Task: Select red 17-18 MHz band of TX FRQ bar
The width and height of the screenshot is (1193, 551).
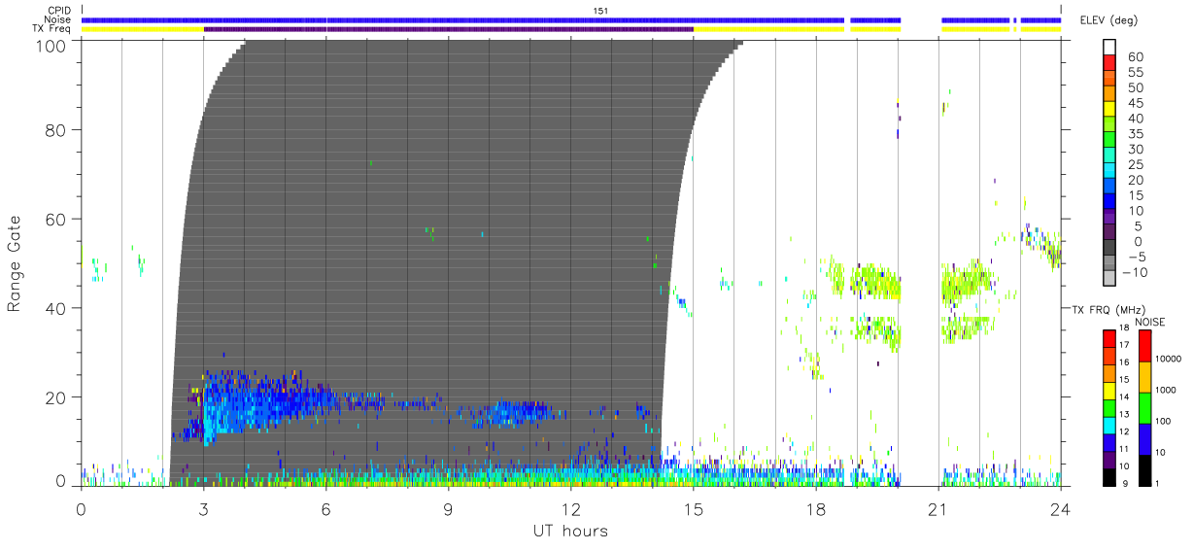Action: coord(1110,337)
